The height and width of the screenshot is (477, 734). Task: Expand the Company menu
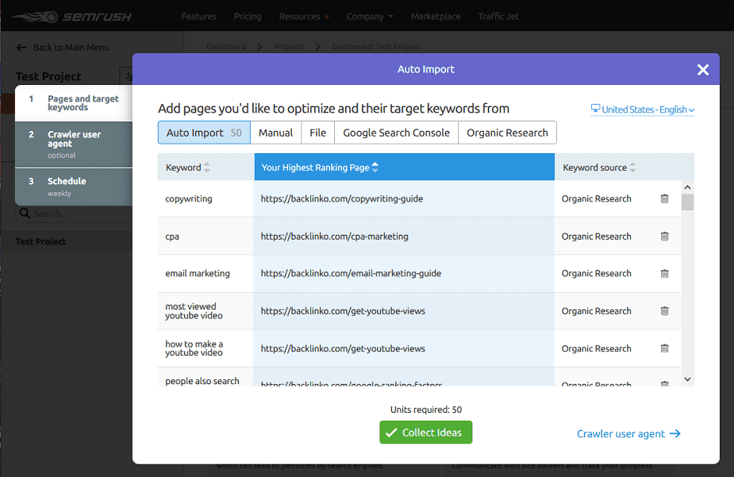point(369,17)
